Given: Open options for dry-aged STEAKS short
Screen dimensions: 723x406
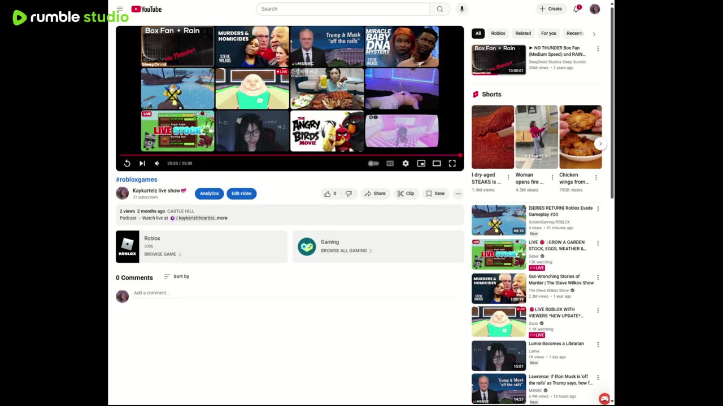Looking at the screenshot, I should [x=508, y=178].
